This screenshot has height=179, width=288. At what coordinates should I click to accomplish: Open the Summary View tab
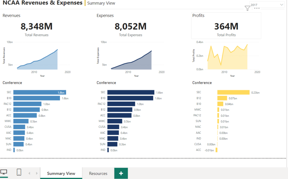tap(61, 173)
